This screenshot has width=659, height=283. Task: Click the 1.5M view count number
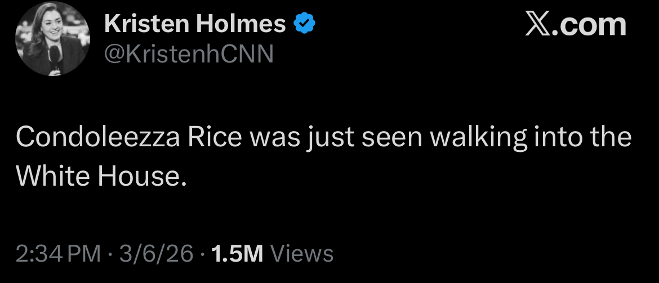click(x=237, y=254)
